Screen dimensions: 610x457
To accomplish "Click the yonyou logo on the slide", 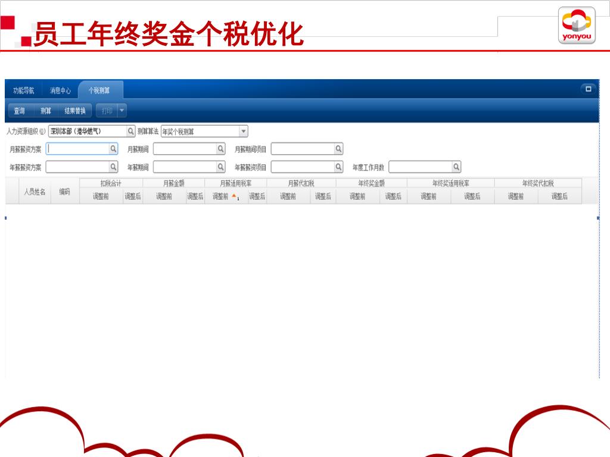I will click(x=577, y=25).
